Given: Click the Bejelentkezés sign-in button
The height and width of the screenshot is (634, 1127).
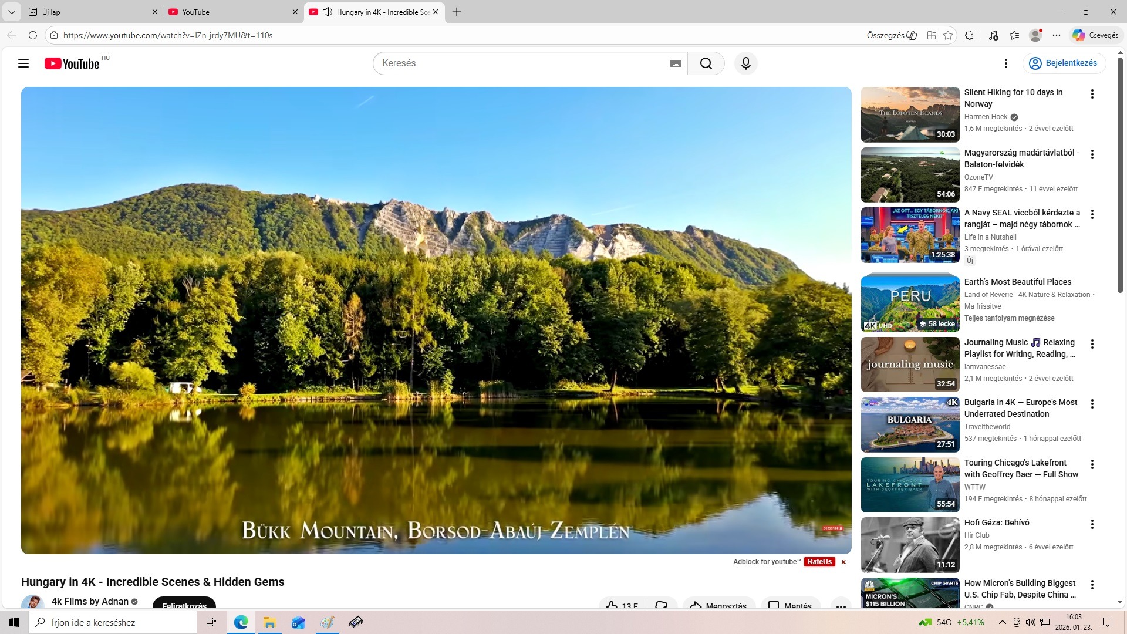Looking at the screenshot, I should pos(1064,63).
